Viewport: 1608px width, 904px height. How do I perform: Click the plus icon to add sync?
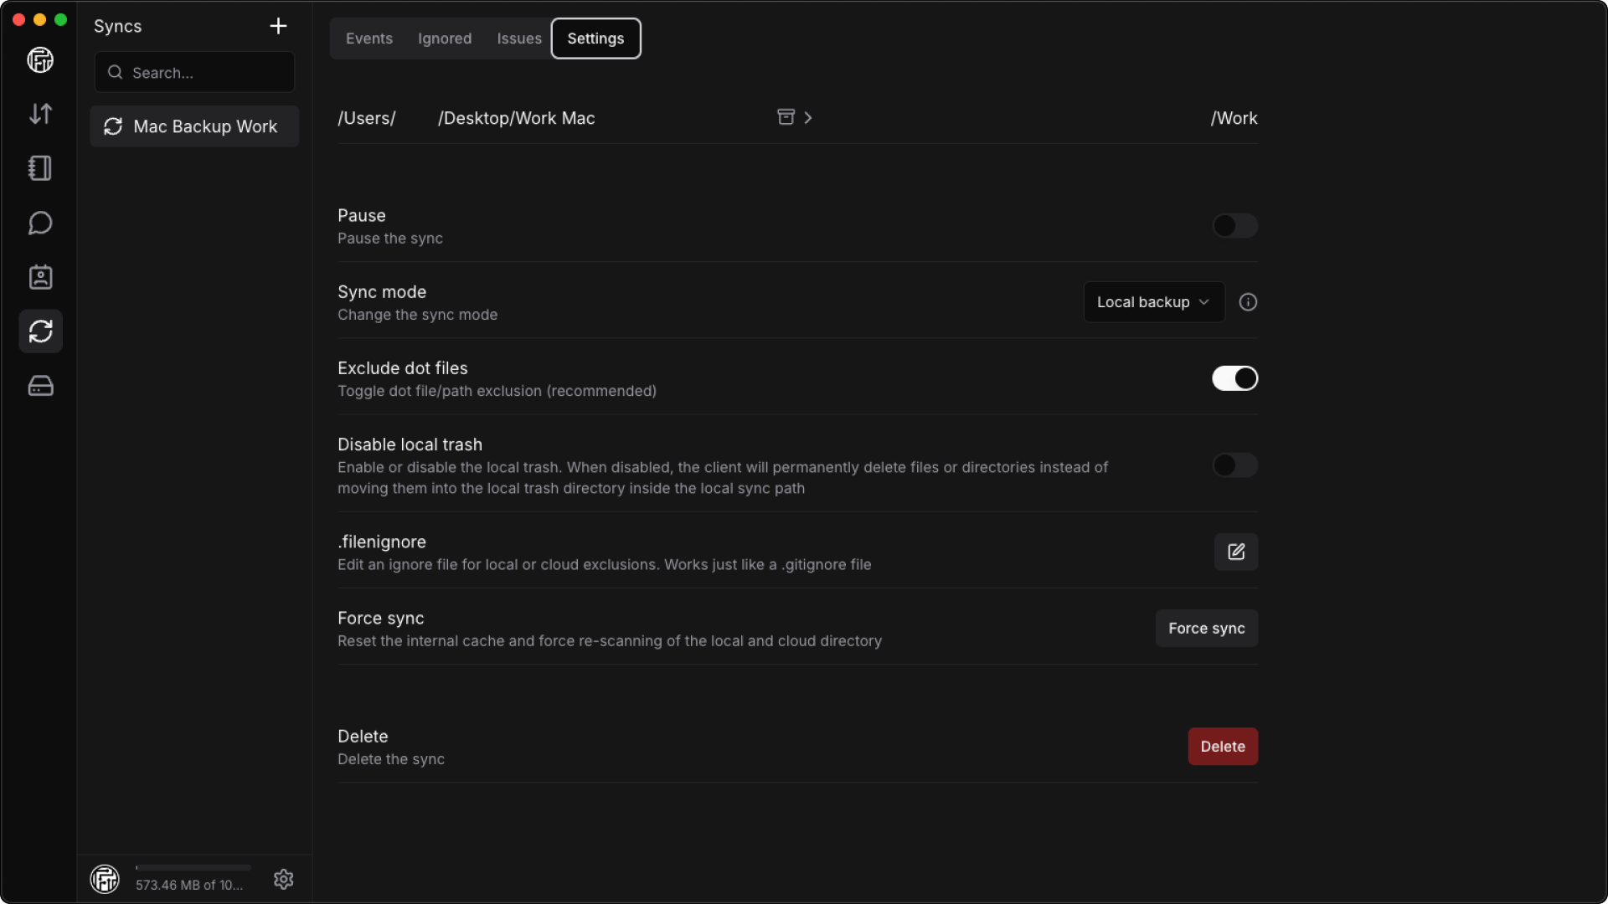coord(278,26)
